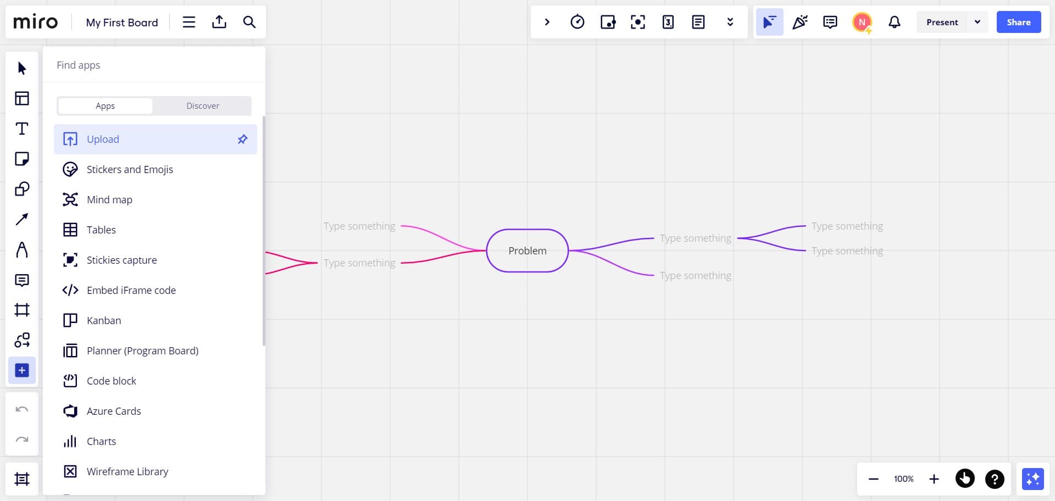Viewport: 1055px width, 501px height.
Task: Switch to the Discover tab
Action: 202,106
